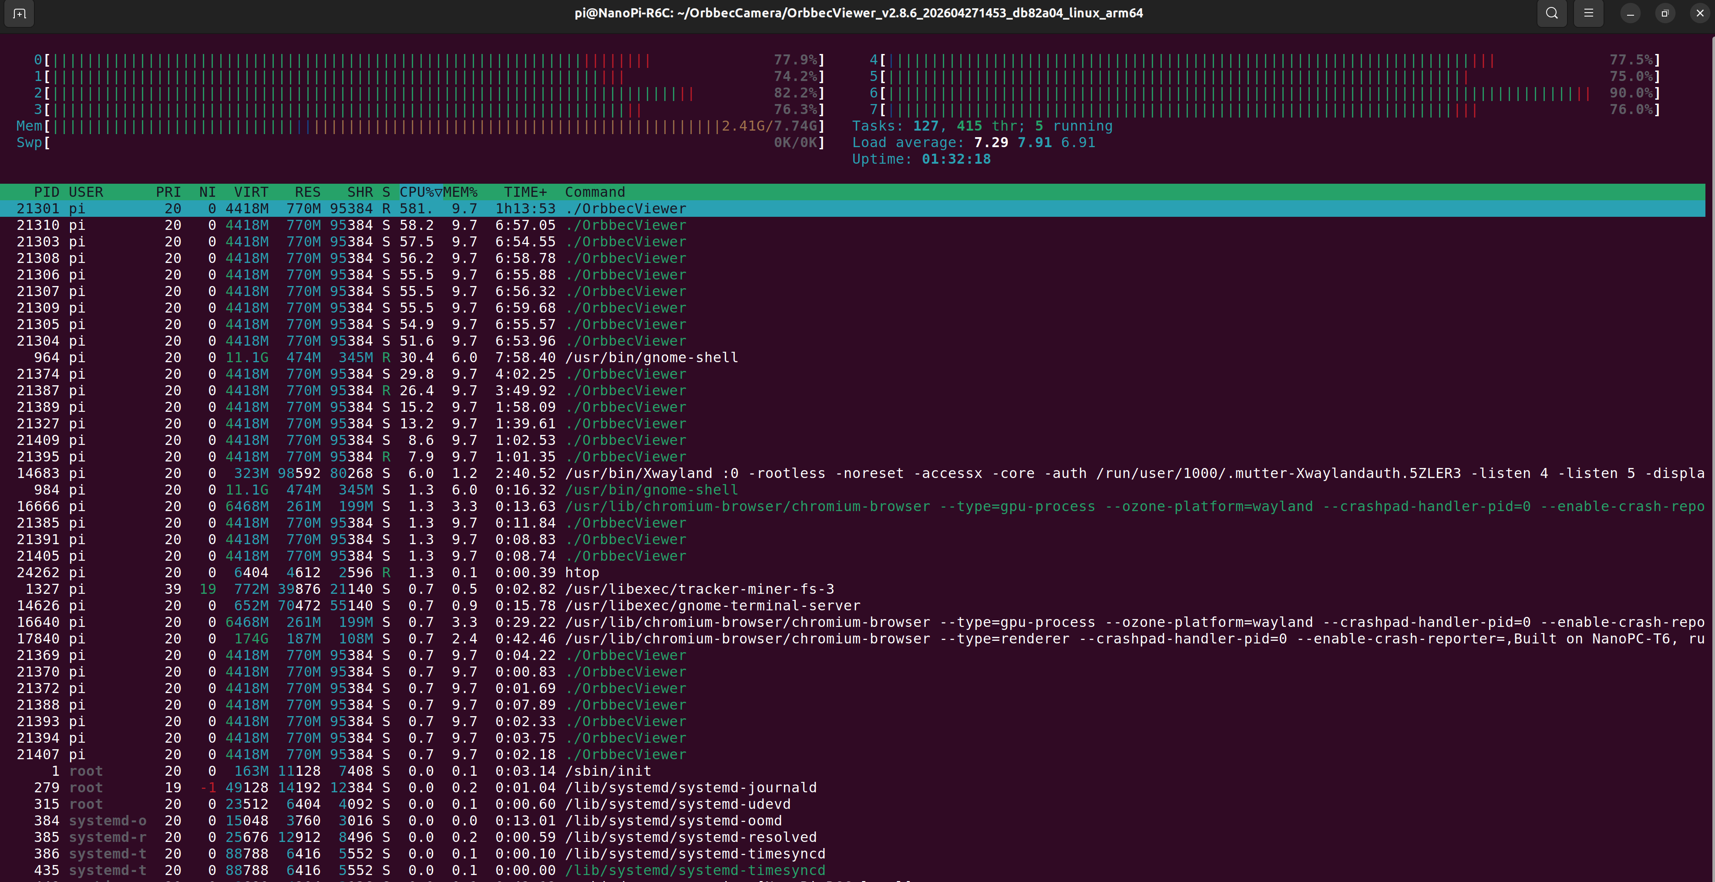1715x882 pixels.
Task: Select systemd-timesyncd thread PID 435
Action: tap(853, 870)
